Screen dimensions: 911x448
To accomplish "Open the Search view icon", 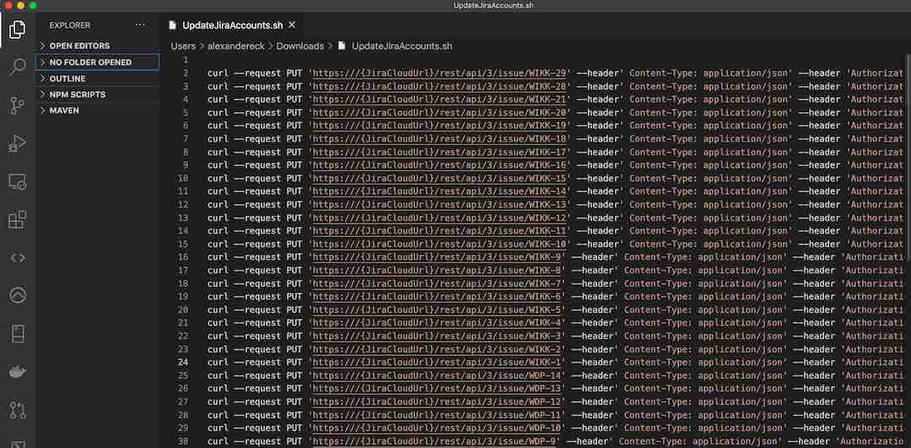I will click(x=18, y=67).
